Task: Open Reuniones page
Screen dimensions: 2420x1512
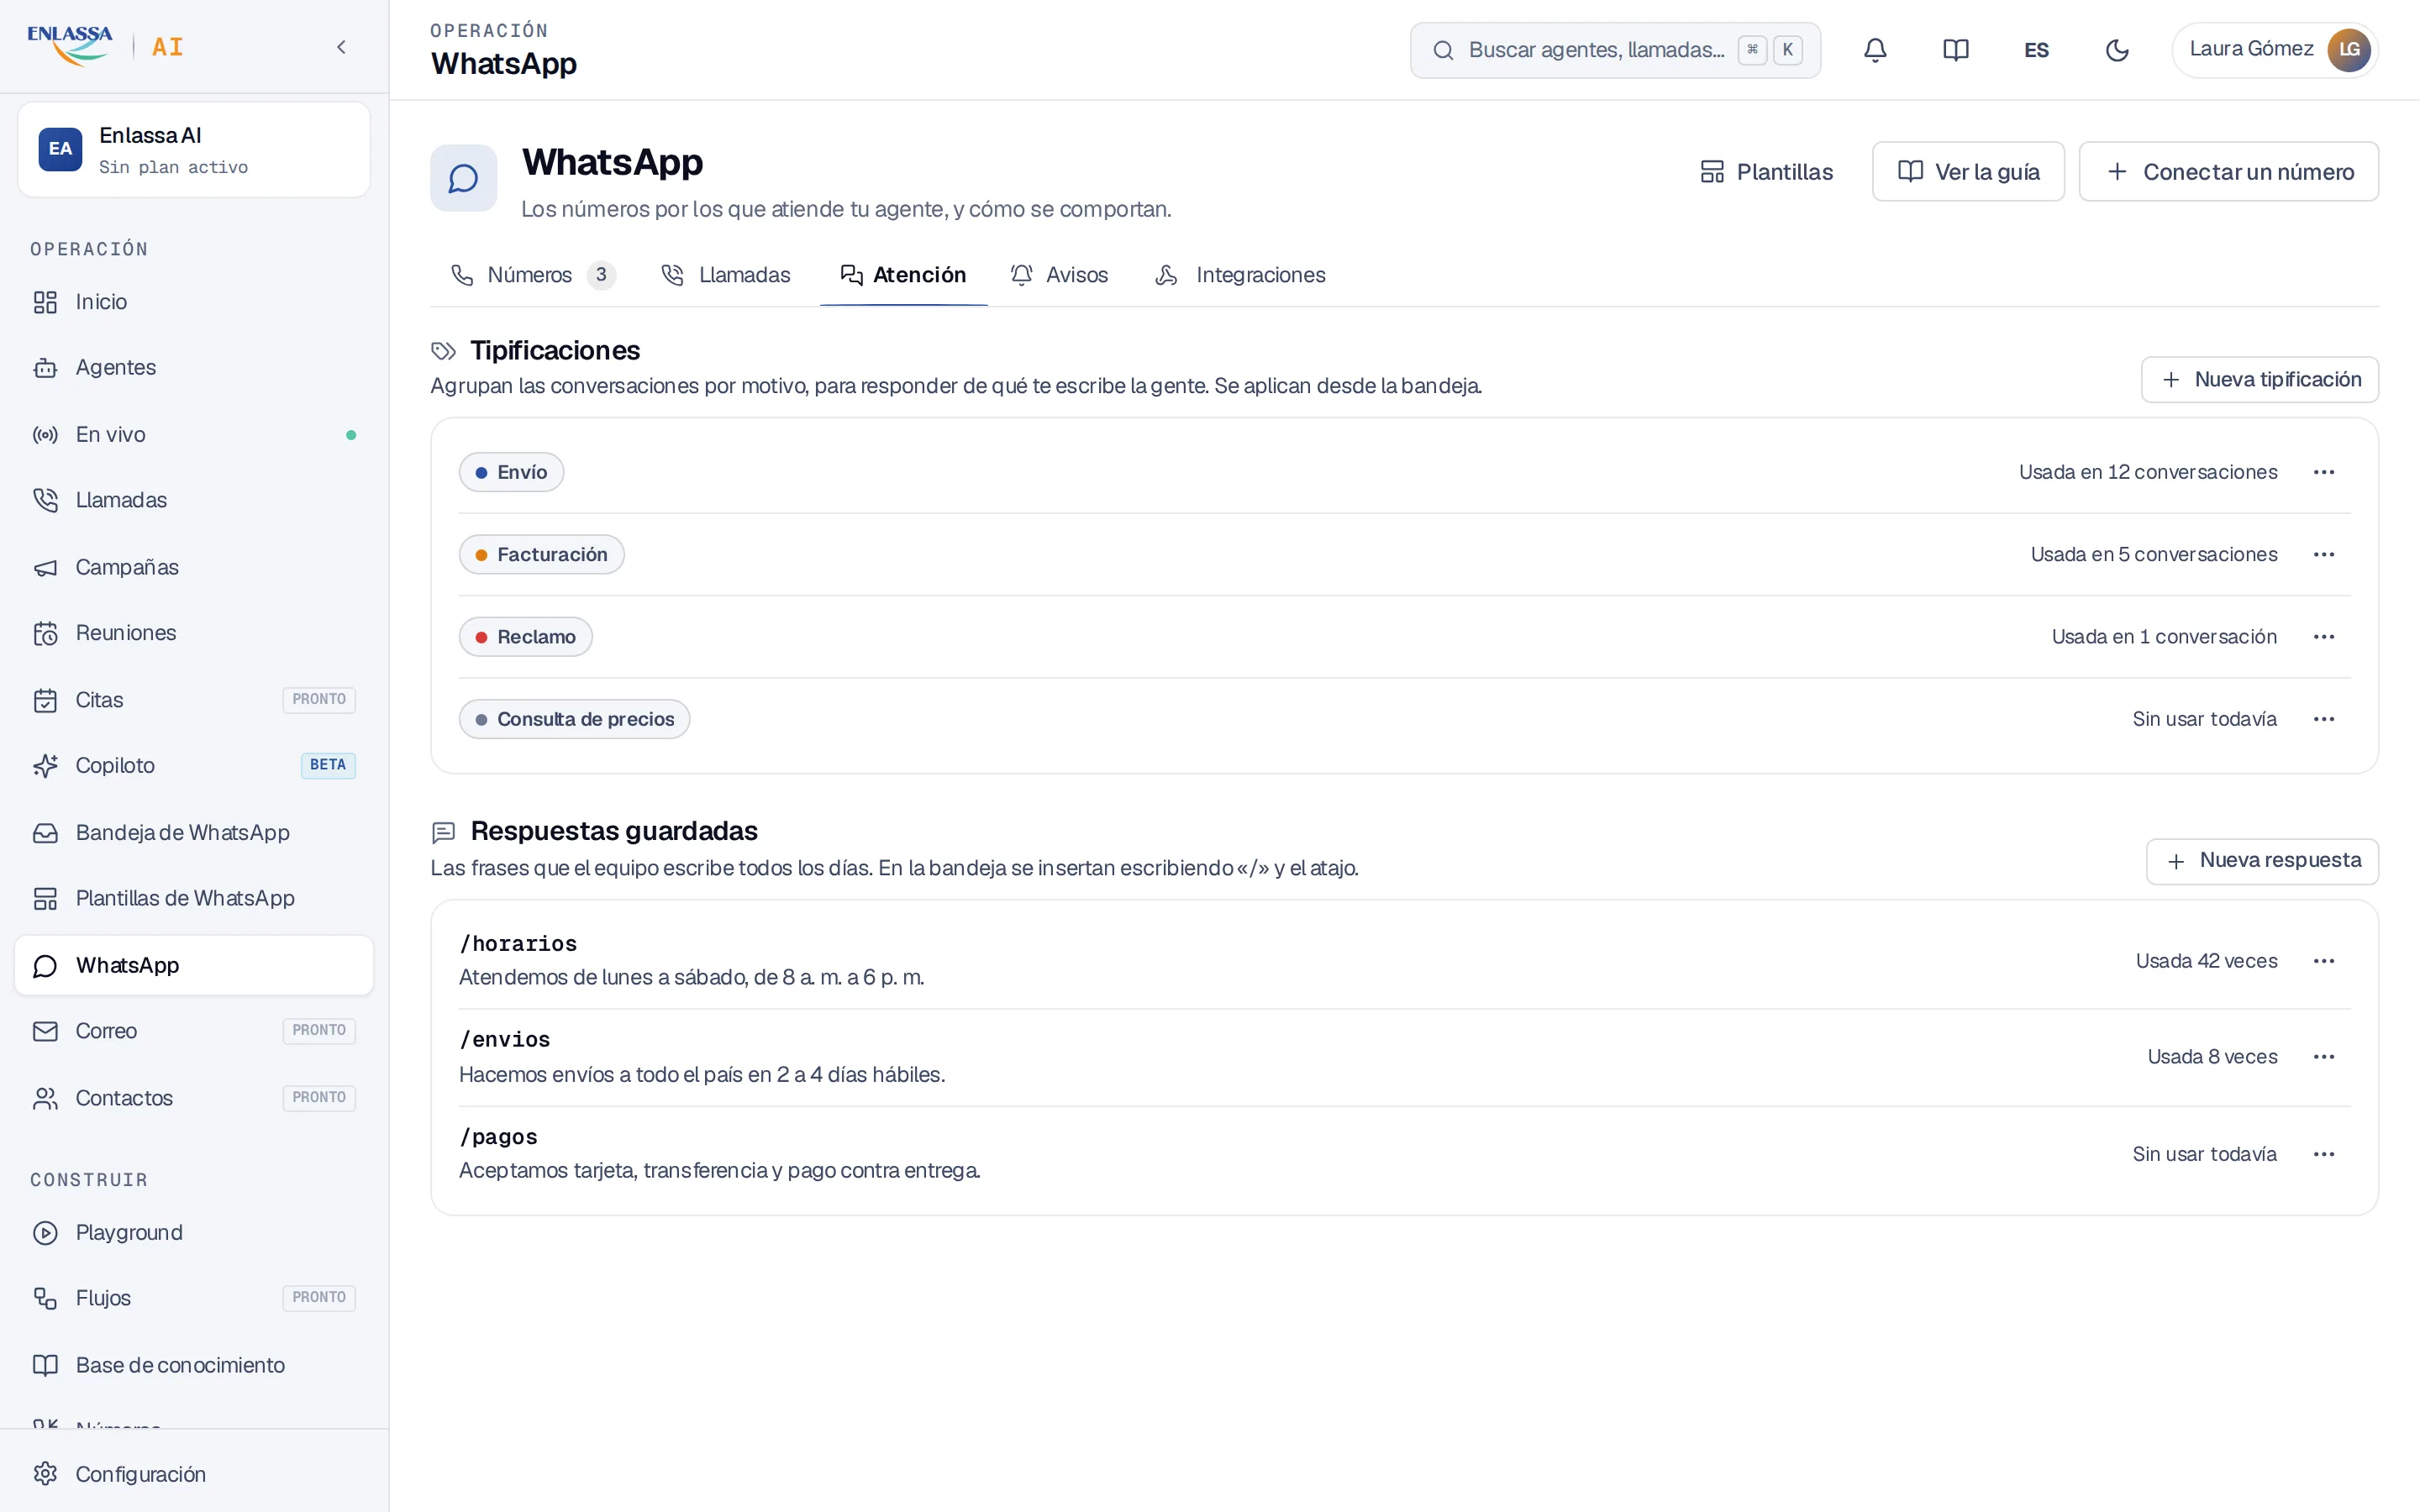Action: tap(194, 633)
